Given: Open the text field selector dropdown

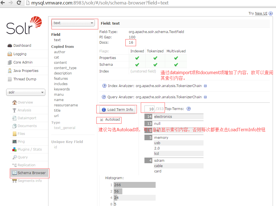Looking at the screenshot, I should click(x=73, y=23).
